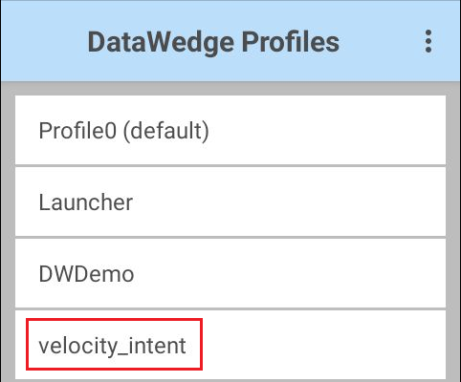This screenshot has width=461, height=382.
Task: Click the word Launcher
Action: pos(85,202)
